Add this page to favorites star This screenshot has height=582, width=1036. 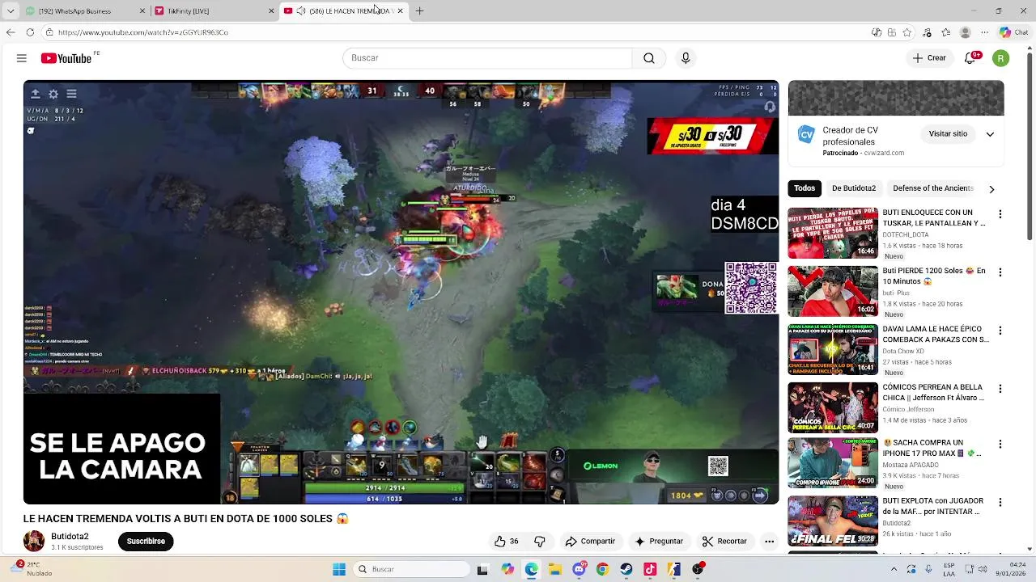(907, 32)
